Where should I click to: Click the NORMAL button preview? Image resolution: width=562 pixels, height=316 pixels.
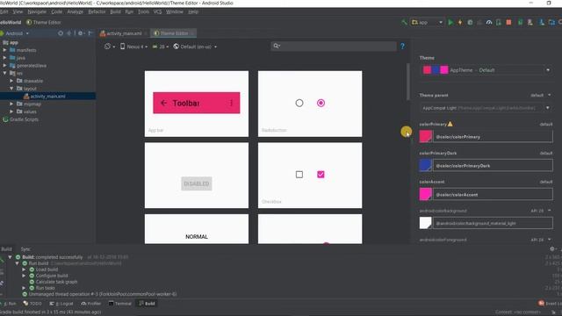[197, 236]
